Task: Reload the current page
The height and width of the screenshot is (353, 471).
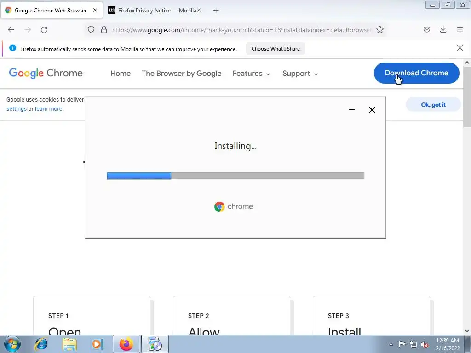Action: (44, 29)
